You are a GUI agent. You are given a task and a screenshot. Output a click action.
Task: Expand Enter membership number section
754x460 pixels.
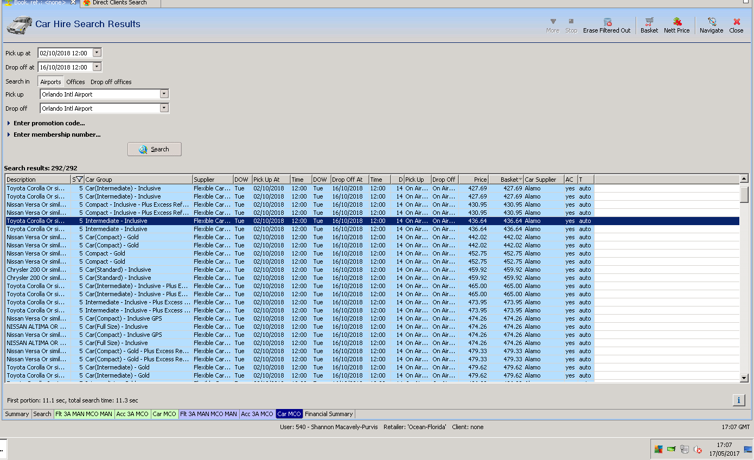tap(56, 135)
